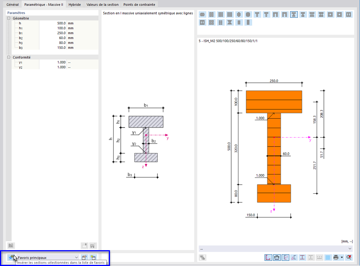The image size is (360, 266).
Task: Toggle the shear center SC display
Action: (x=294, y=257)
